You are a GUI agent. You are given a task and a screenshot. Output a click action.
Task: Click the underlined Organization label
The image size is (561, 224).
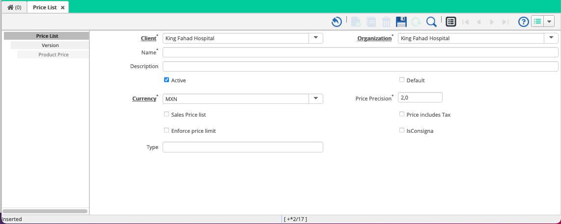coord(374,38)
